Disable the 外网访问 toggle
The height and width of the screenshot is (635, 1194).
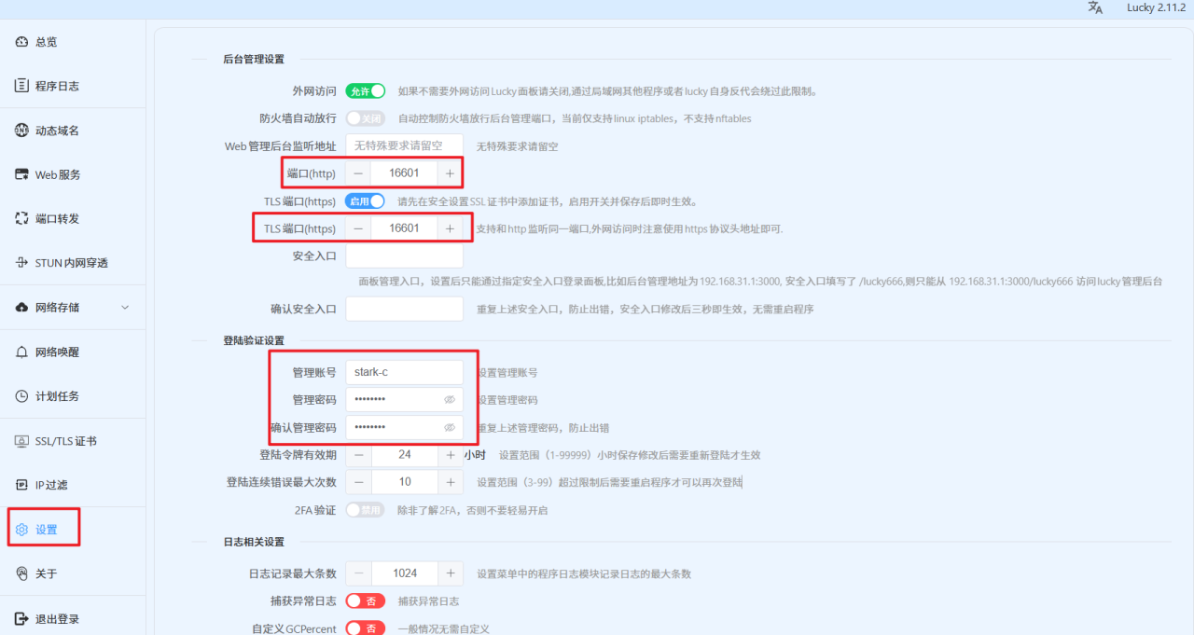(x=365, y=90)
